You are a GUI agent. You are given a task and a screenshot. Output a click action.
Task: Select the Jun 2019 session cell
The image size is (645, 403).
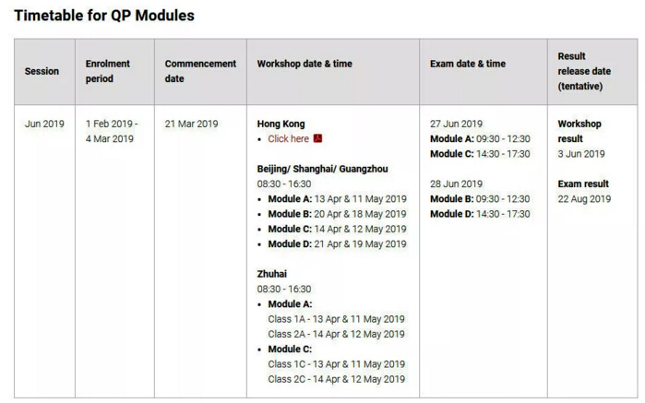44,124
